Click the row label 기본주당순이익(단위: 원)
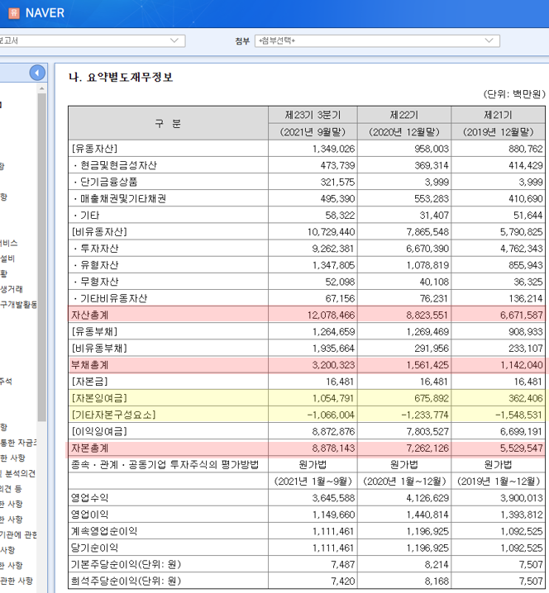Viewport: 549px width, 593px height. tap(126, 565)
